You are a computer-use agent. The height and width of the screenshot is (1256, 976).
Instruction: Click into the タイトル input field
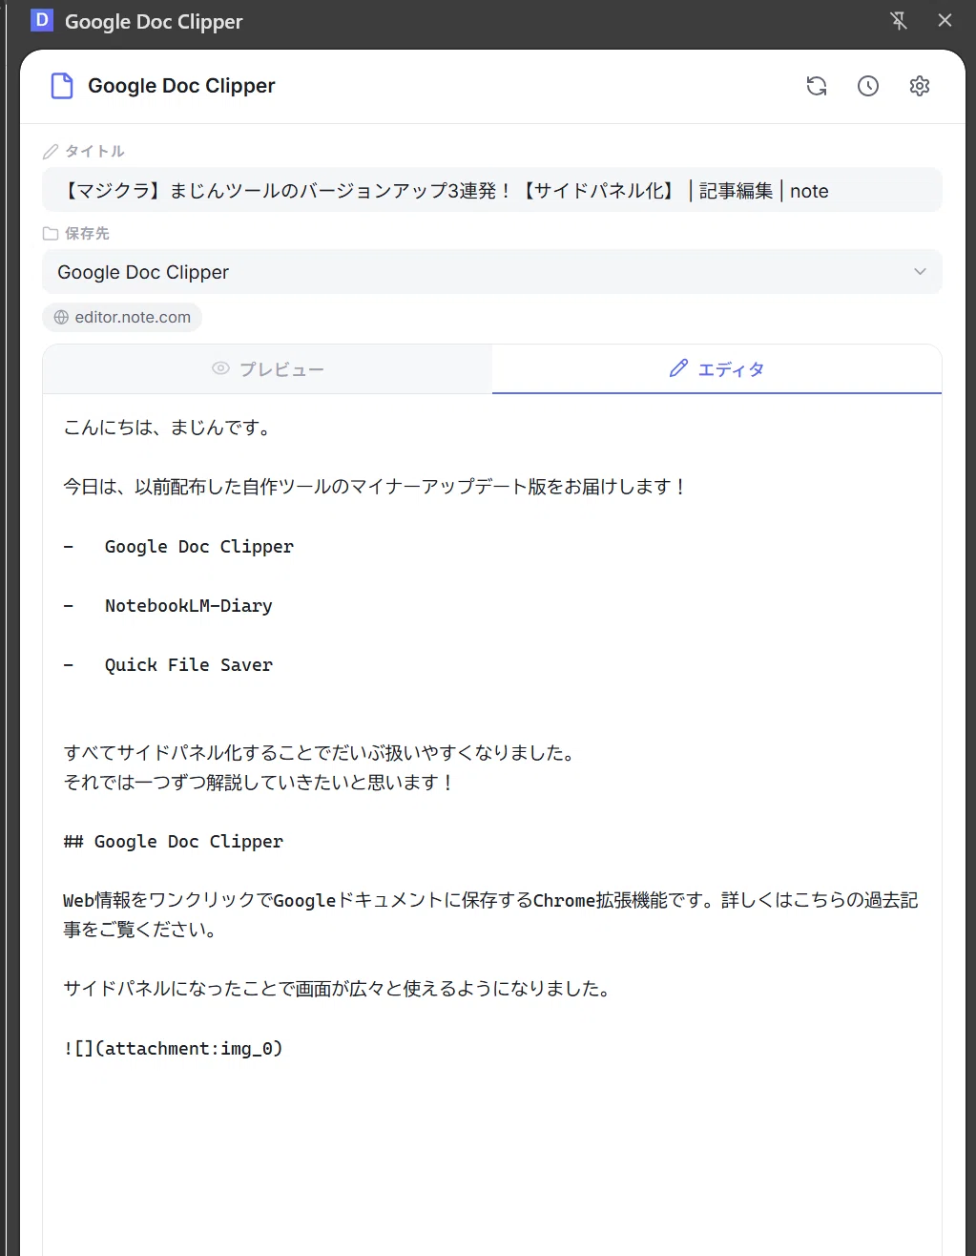tap(492, 190)
